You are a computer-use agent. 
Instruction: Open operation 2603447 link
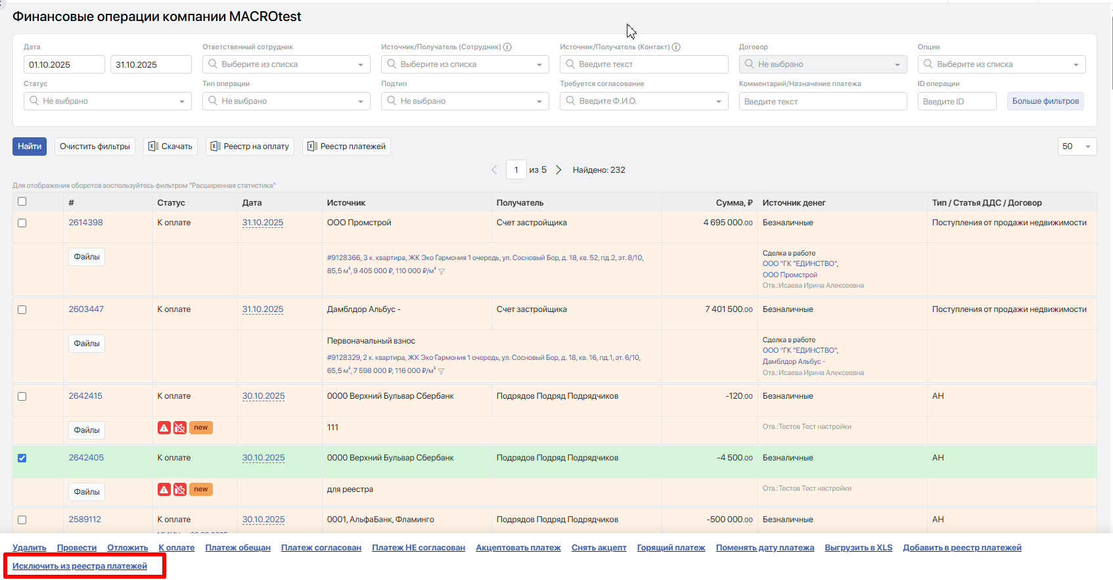click(x=86, y=309)
